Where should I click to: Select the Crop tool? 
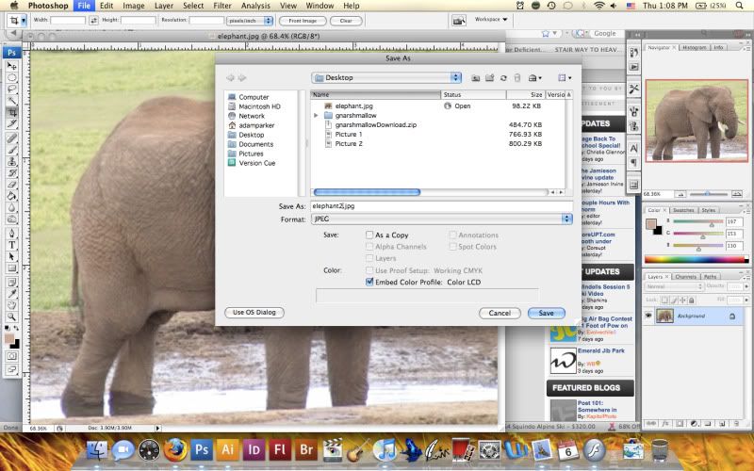12,112
